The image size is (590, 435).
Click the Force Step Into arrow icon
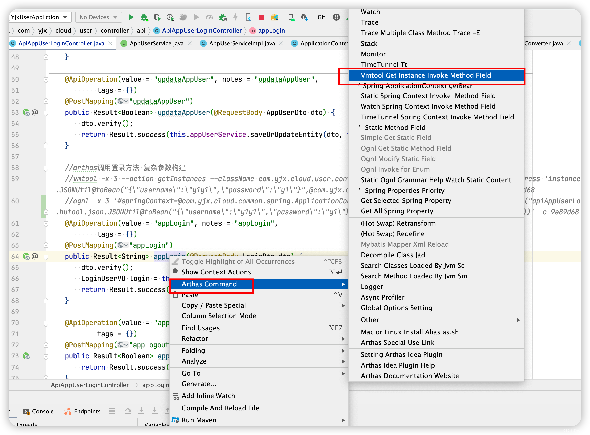point(155,411)
